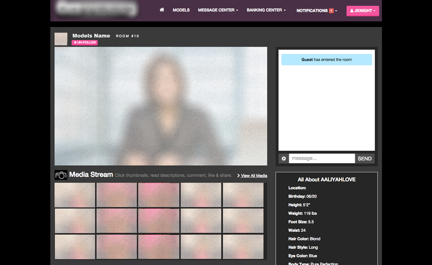Open the Models menu item
This screenshot has width=432, height=265.
[x=181, y=10]
